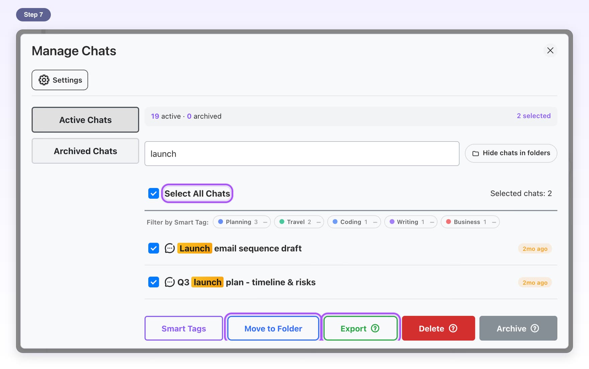Click the Select All Chats label

pyautogui.click(x=197, y=193)
